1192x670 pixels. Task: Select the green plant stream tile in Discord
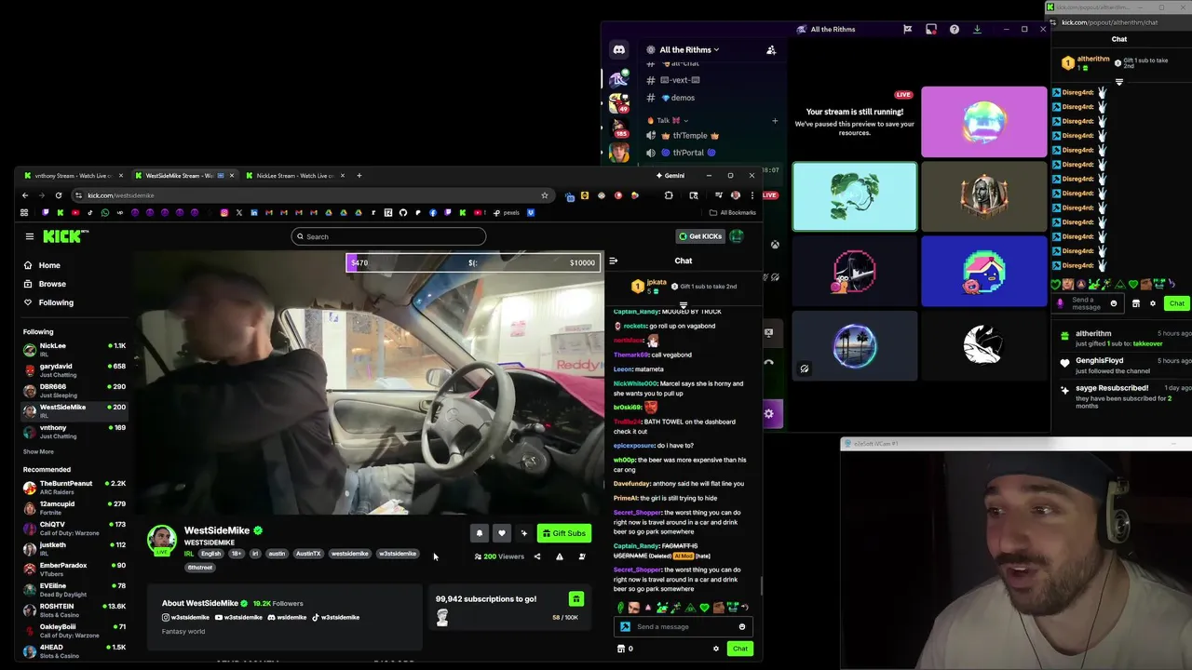855,196
